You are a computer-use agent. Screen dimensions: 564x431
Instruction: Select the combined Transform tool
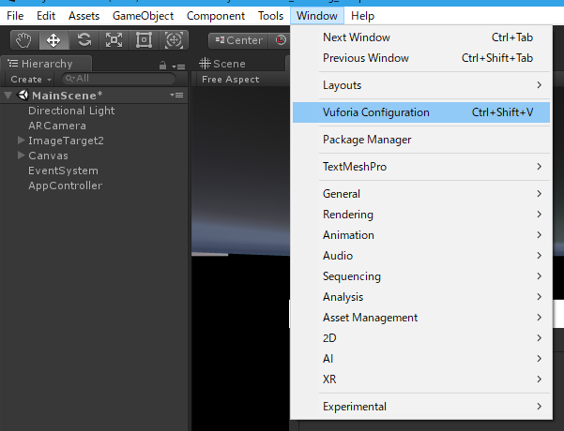click(174, 40)
